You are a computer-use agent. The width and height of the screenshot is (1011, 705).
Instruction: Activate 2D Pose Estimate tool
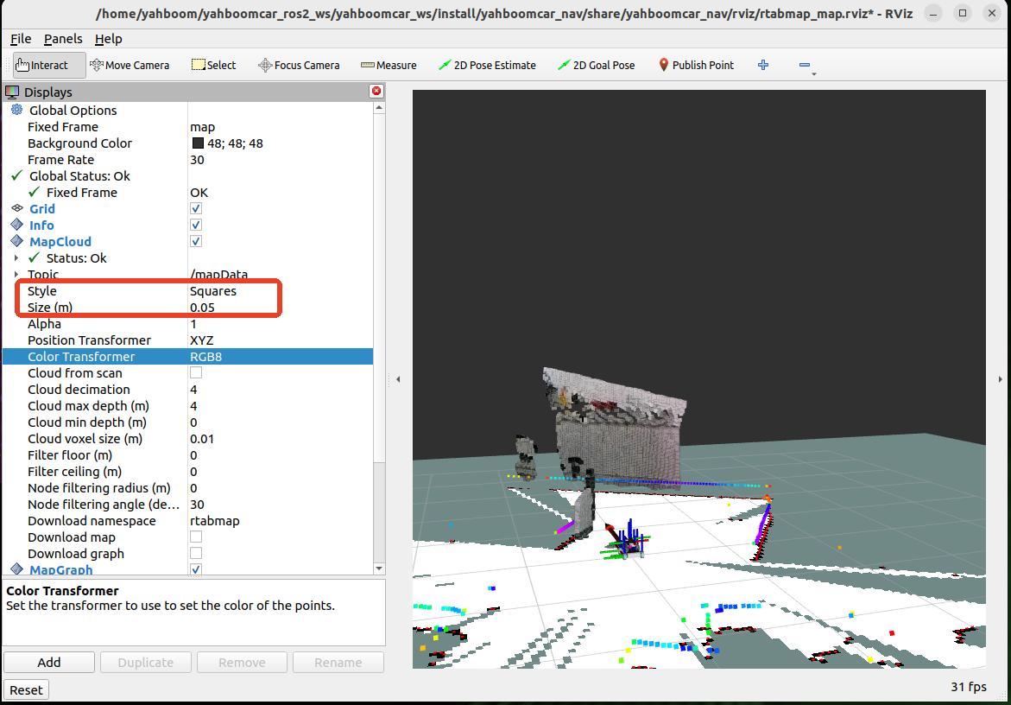pos(487,66)
